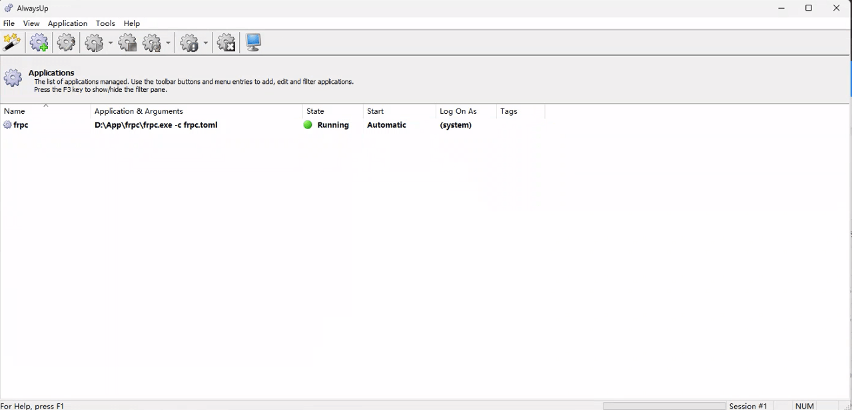Switch sessions via the monitor icon
Screen dimensions: 852x410
click(x=253, y=43)
